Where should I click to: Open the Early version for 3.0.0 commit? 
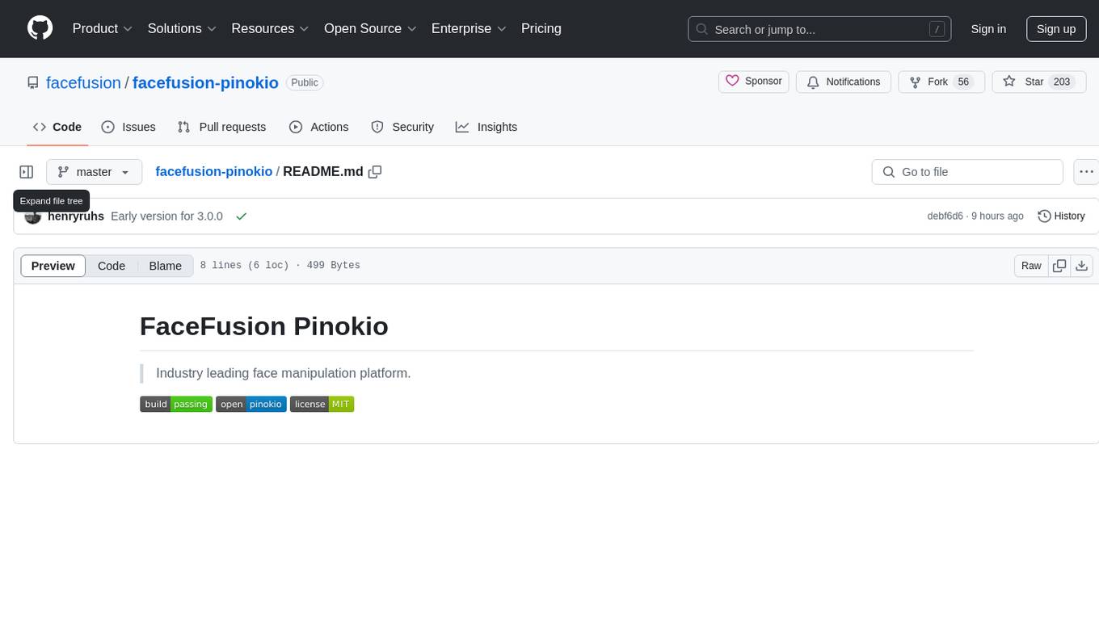(x=166, y=216)
